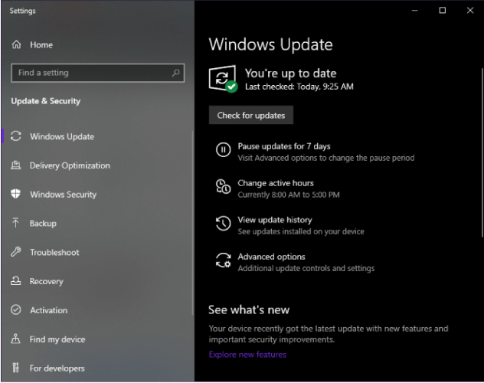Click the update history clock icon
484x383 pixels.
(223, 223)
